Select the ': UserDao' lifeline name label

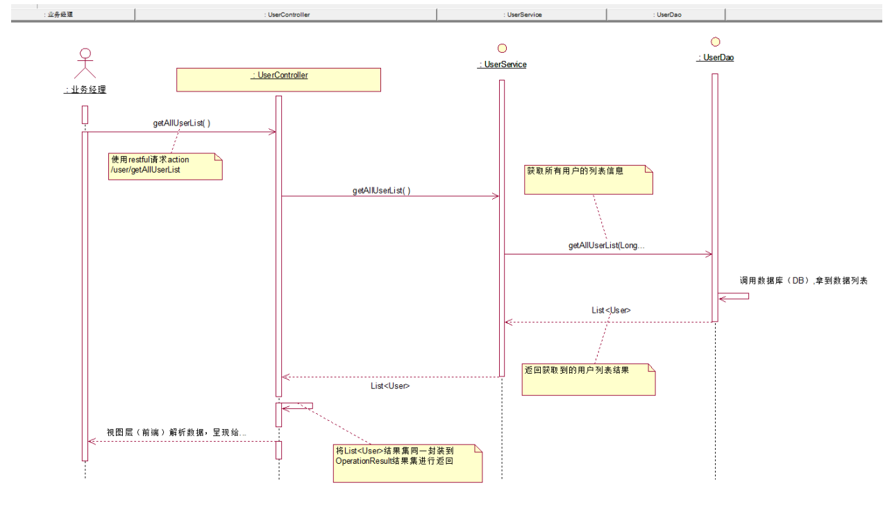pyautogui.click(x=716, y=58)
